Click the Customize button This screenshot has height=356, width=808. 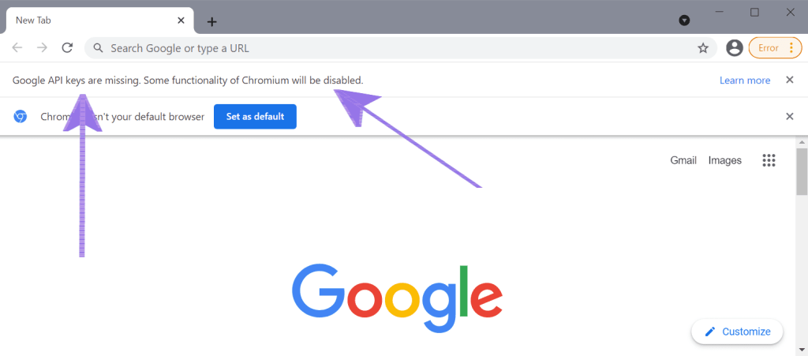click(x=738, y=332)
